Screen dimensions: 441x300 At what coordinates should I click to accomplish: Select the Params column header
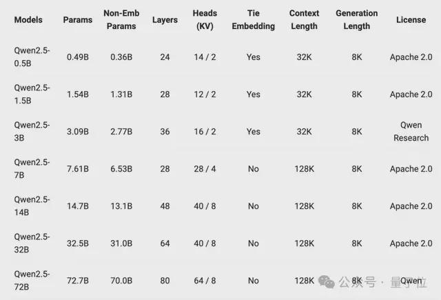click(78, 20)
